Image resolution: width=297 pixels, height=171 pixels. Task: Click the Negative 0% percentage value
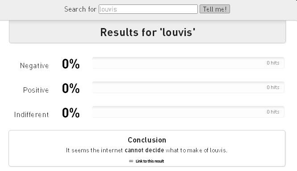pos(71,64)
